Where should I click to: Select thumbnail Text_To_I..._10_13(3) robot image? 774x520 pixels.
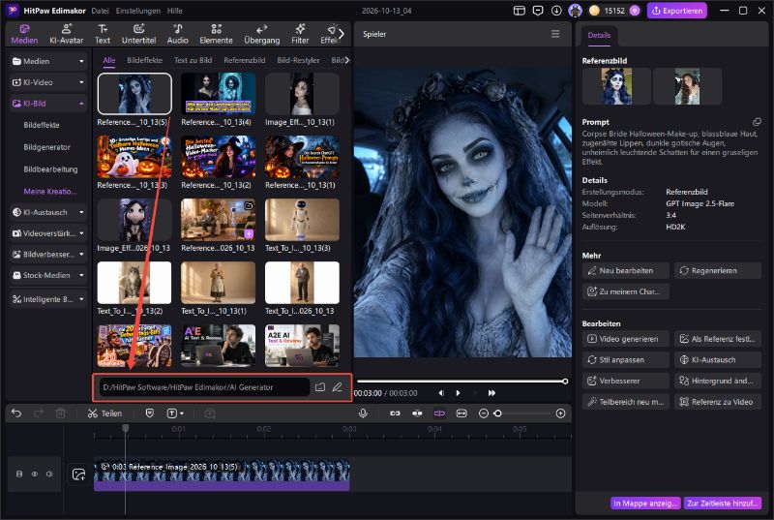pos(302,220)
